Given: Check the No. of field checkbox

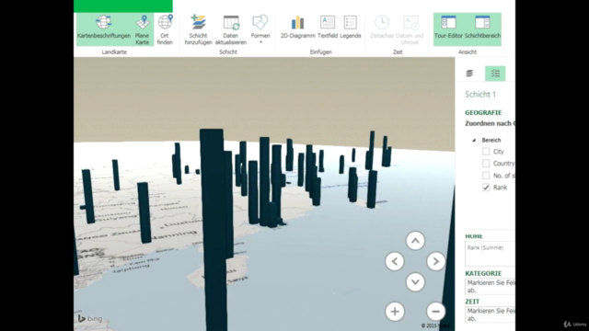Looking at the screenshot, I should pyautogui.click(x=486, y=176).
